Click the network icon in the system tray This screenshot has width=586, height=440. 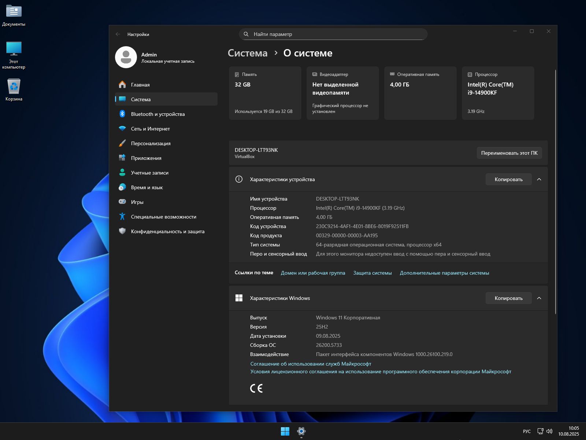coord(540,431)
